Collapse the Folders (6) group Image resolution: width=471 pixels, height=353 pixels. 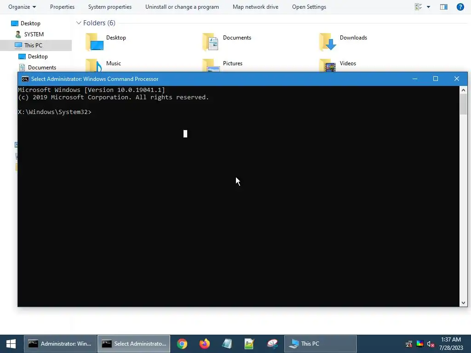(79, 23)
